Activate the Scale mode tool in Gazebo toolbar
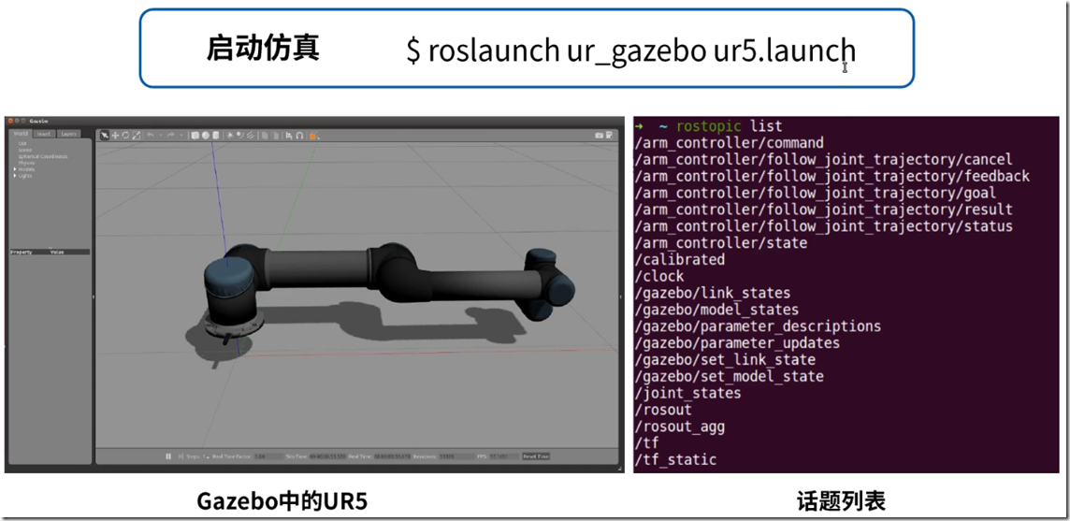The width and height of the screenshot is (1070, 521). (x=137, y=136)
